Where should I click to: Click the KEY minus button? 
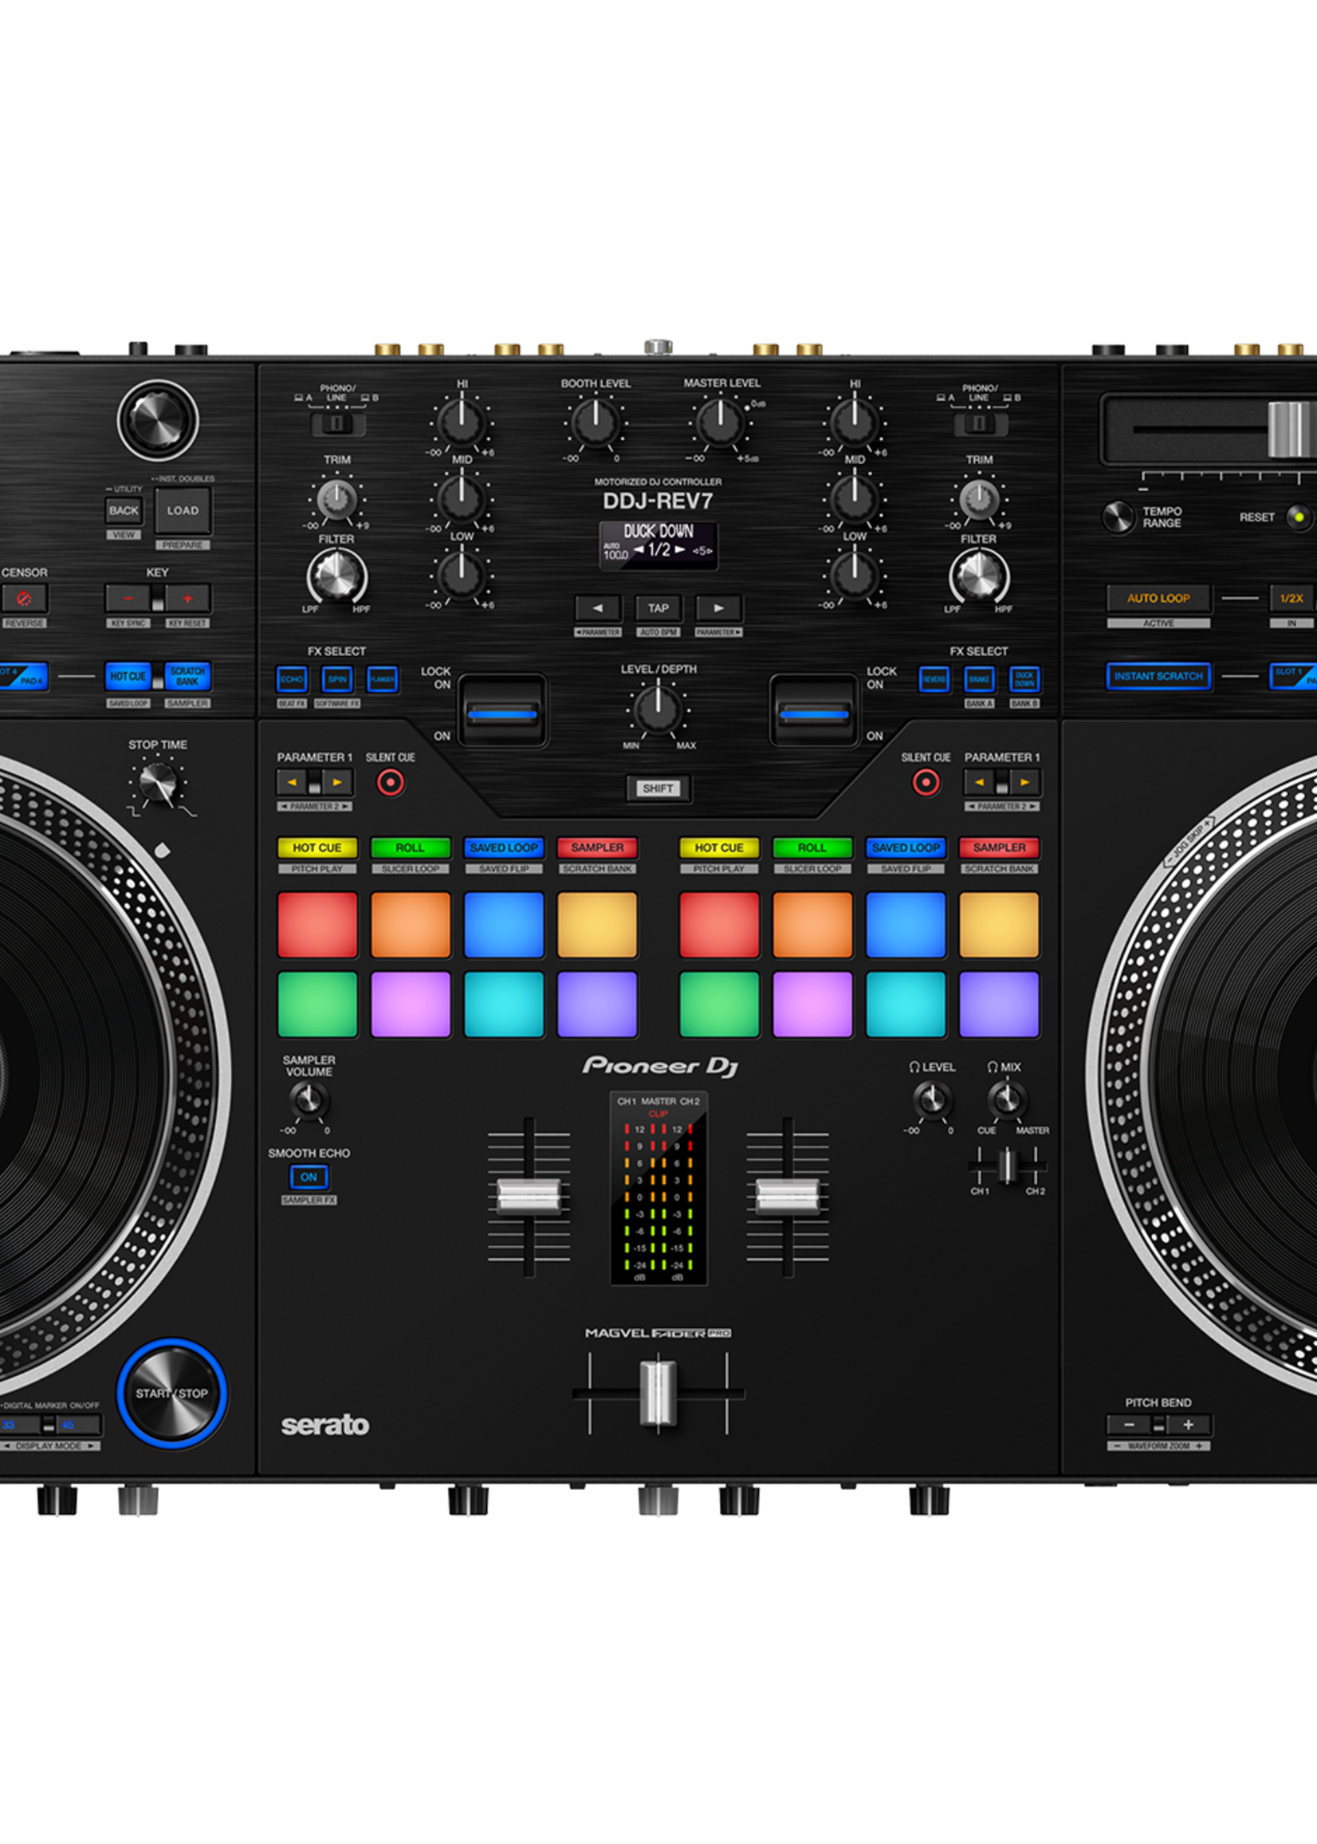(x=128, y=599)
